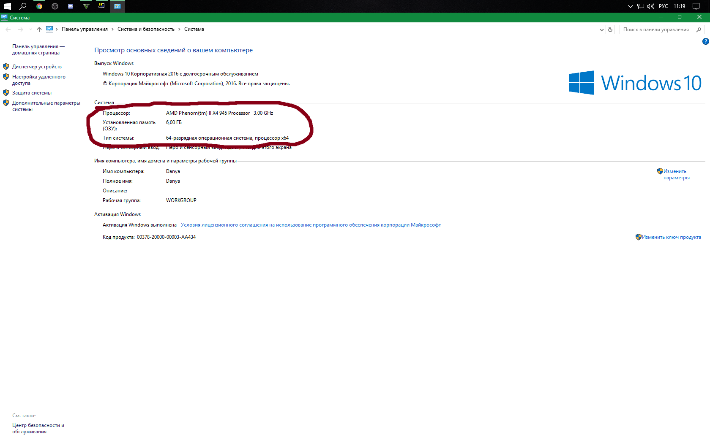Restore down the Система window
The width and height of the screenshot is (710, 443).
point(680,17)
